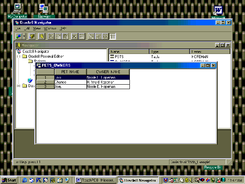Open the Start menu
The image size is (245, 184).
[x=9, y=180]
